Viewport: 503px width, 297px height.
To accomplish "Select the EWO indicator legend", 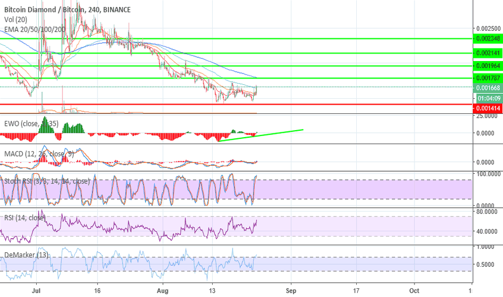I will pyautogui.click(x=31, y=124).
